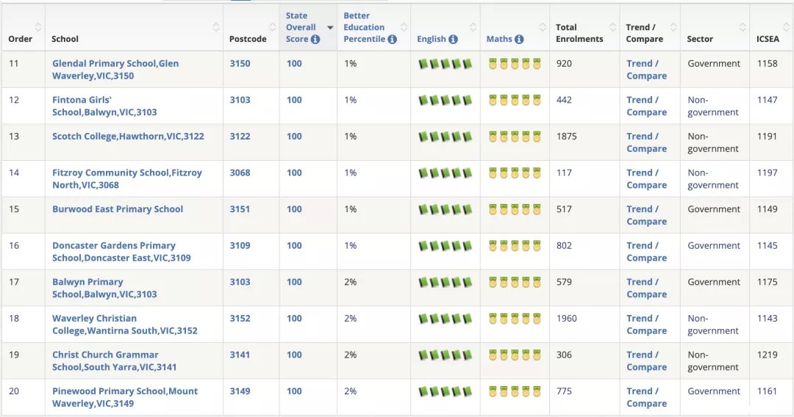794x417 pixels.
Task: Open Trend / Compare for Fitzroy Community School
Action: point(647,179)
